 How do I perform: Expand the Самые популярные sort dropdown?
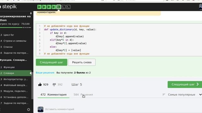coord(182,94)
